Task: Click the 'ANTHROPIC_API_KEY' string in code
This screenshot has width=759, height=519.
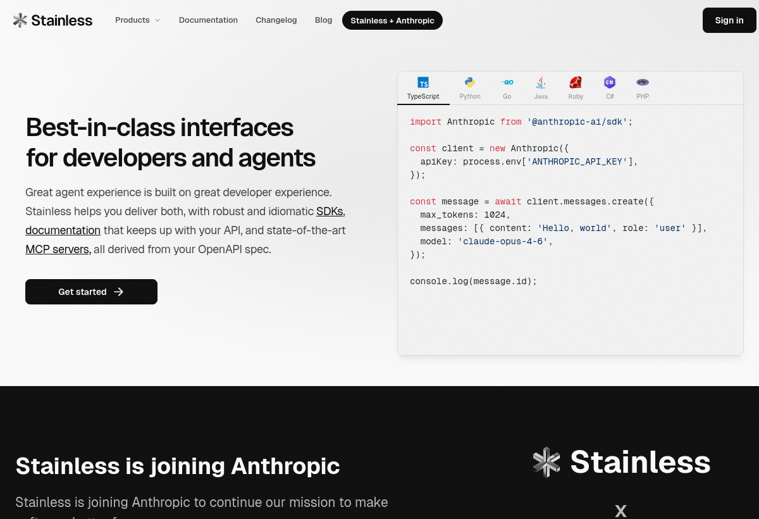Action: (577, 161)
